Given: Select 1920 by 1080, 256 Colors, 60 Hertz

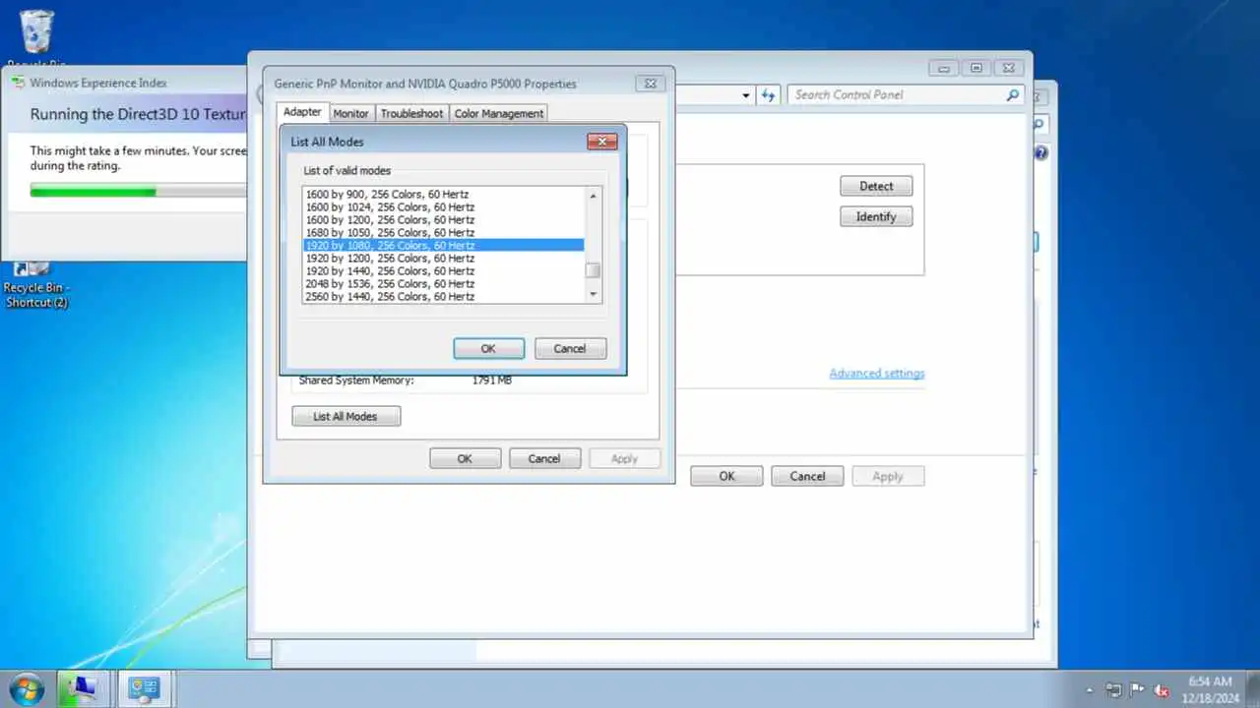Looking at the screenshot, I should pos(444,245).
